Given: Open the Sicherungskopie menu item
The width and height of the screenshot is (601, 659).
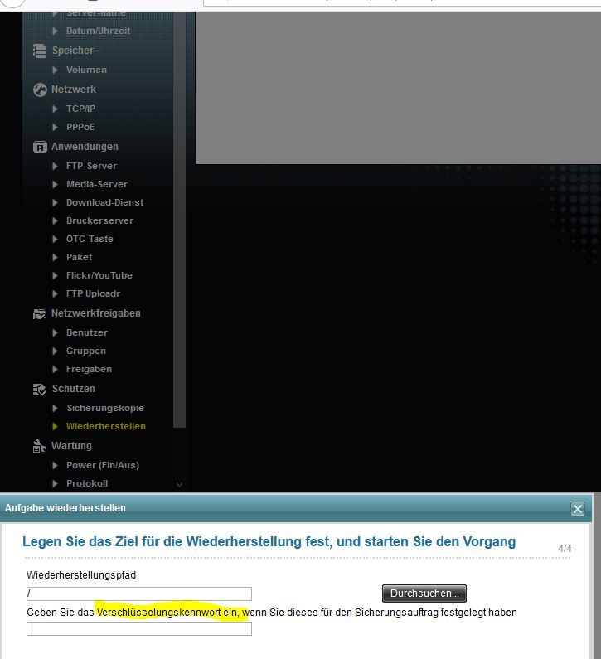Looking at the screenshot, I should [104, 408].
